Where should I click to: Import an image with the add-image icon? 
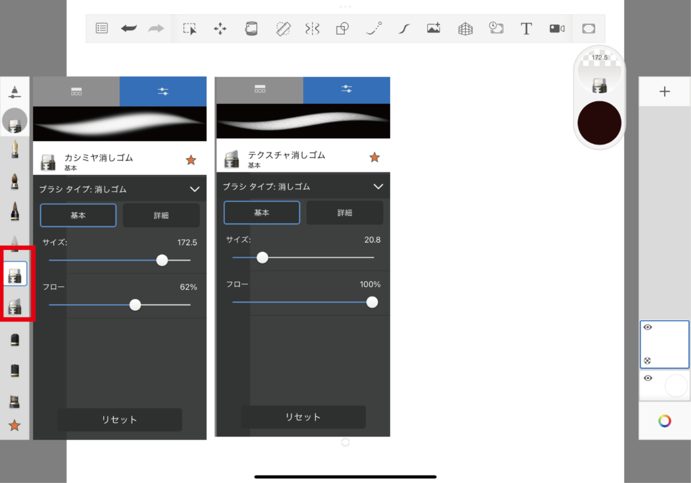[x=434, y=28]
